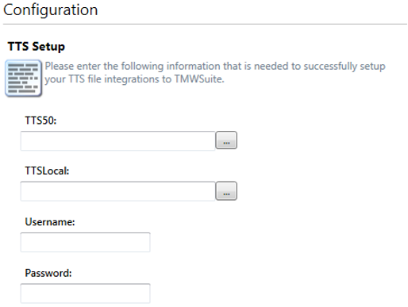The image size is (408, 307).
Task: Click the word TMWSuite in the description
Action: coord(199,79)
